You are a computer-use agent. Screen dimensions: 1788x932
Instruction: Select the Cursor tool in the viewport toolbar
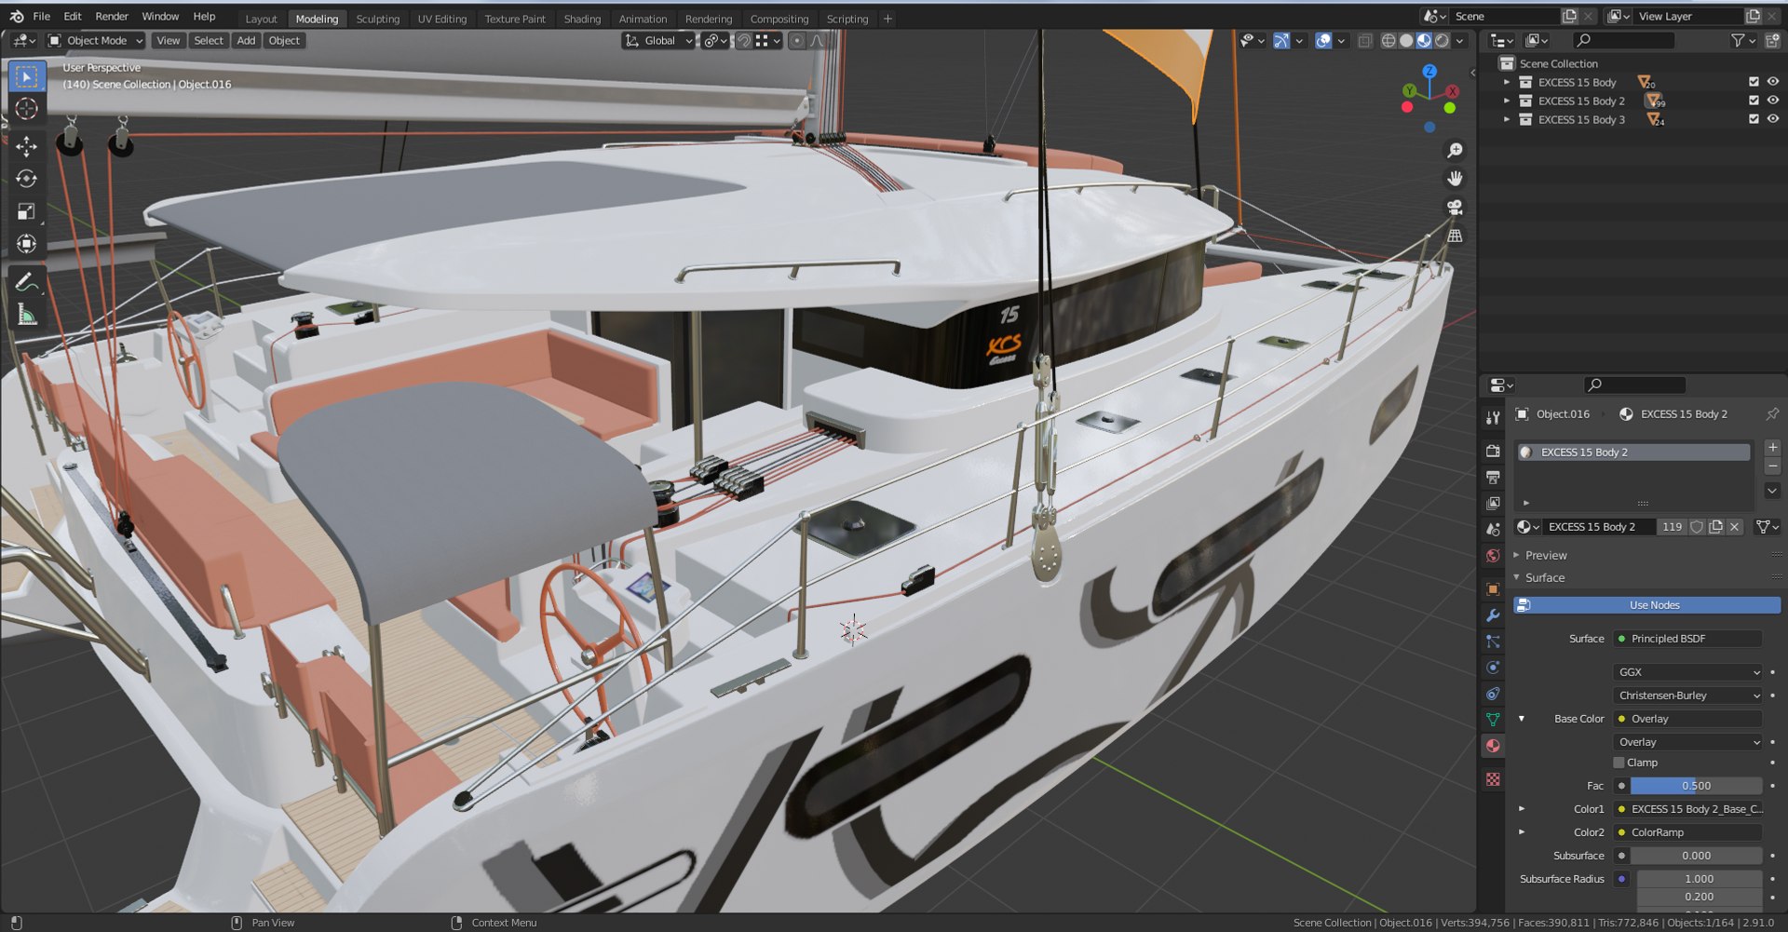coord(27,109)
